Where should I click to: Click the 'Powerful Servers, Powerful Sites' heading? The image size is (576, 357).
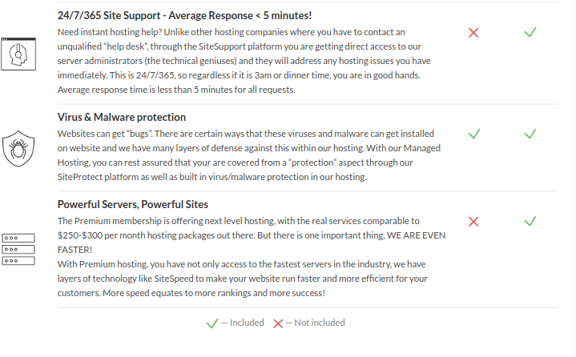point(133,204)
